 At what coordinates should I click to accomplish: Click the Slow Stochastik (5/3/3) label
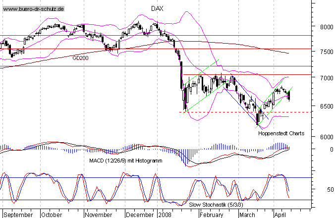(x=216, y=204)
